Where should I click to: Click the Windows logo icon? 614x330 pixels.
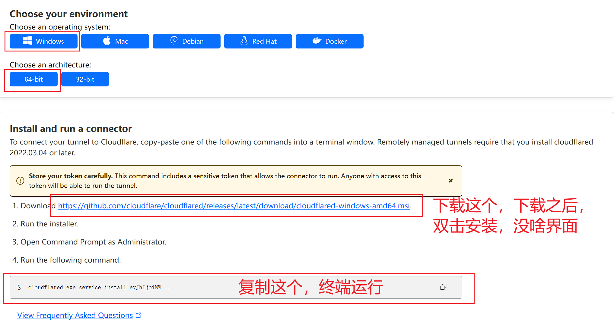pyautogui.click(x=28, y=41)
